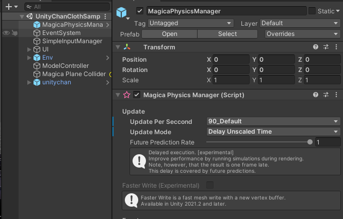343x219 pixels.
Task: Click the GameObject cube icon in Inspector
Action: pyautogui.click(x=122, y=12)
